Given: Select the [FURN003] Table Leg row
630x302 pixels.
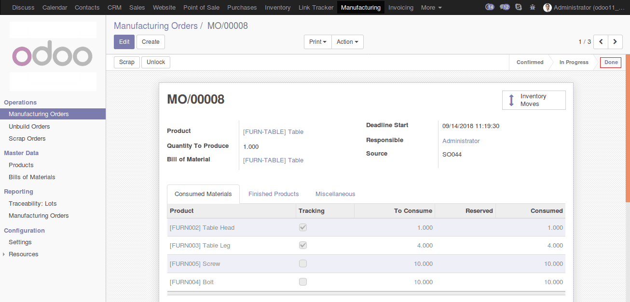Looking at the screenshot, I should (366, 246).
